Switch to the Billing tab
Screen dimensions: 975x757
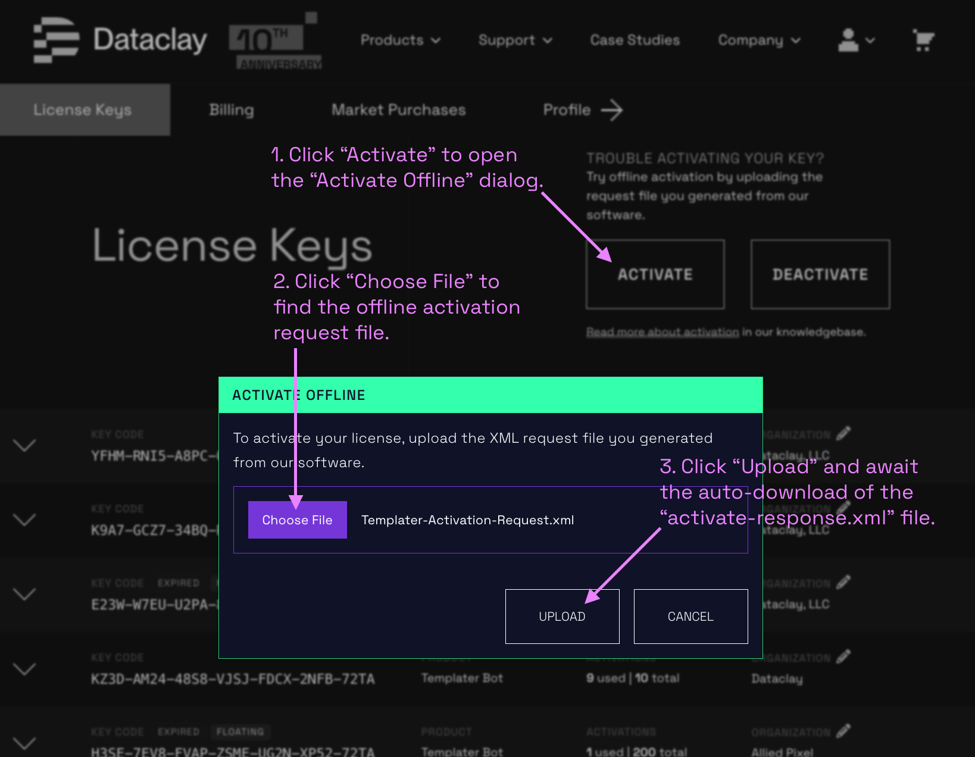[232, 110]
